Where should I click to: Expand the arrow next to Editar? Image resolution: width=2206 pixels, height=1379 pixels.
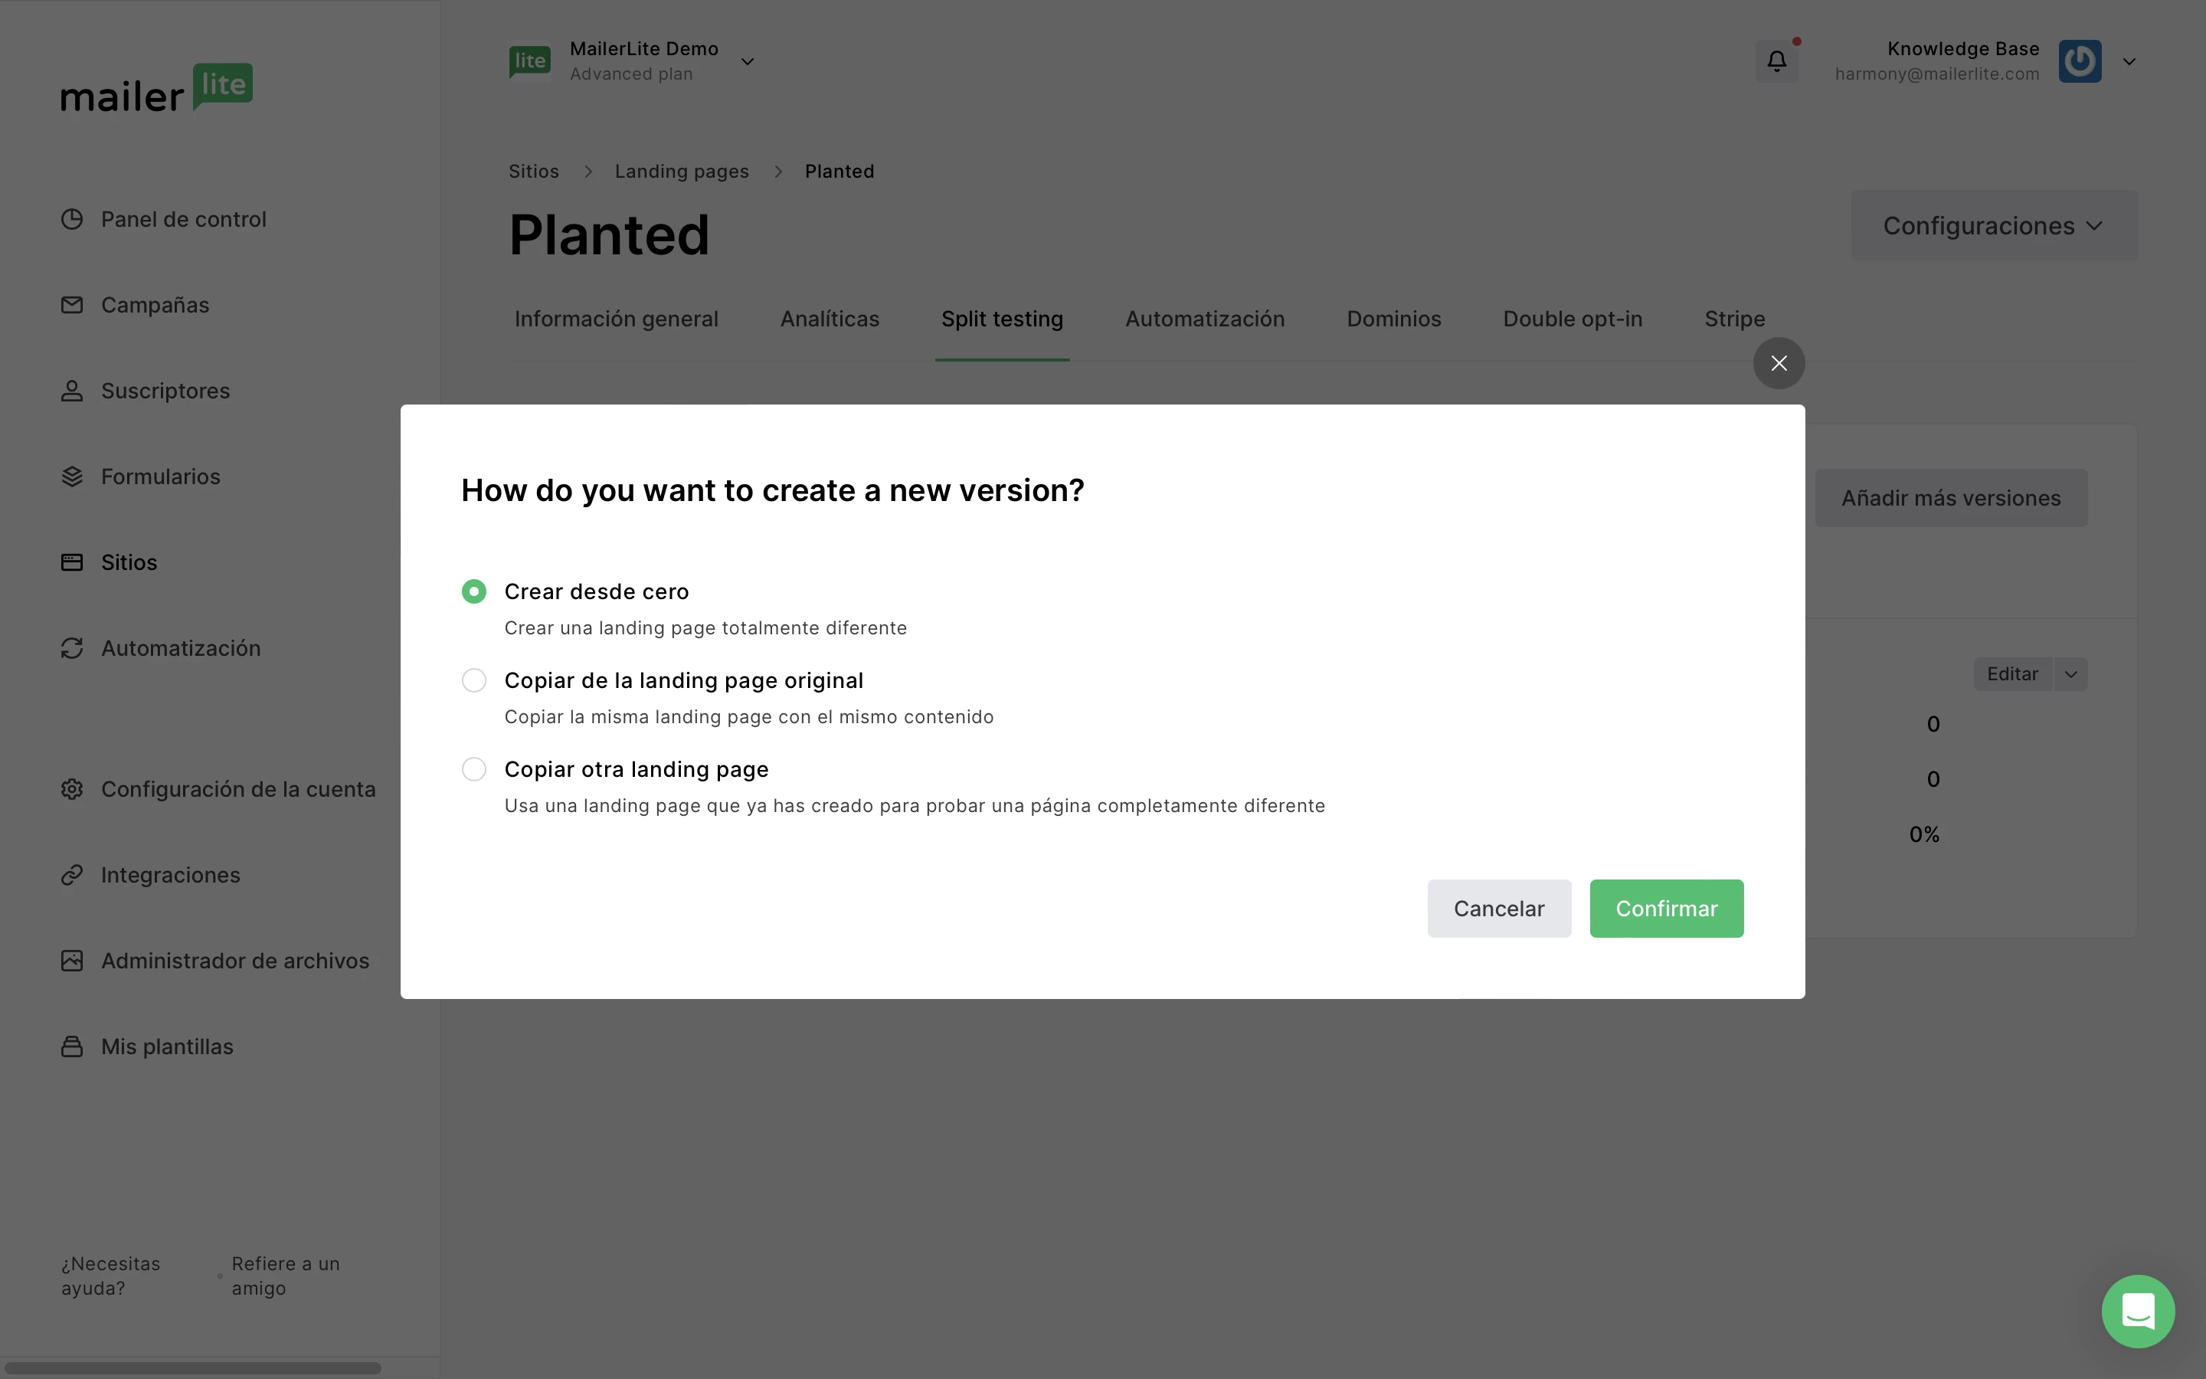click(x=2071, y=674)
